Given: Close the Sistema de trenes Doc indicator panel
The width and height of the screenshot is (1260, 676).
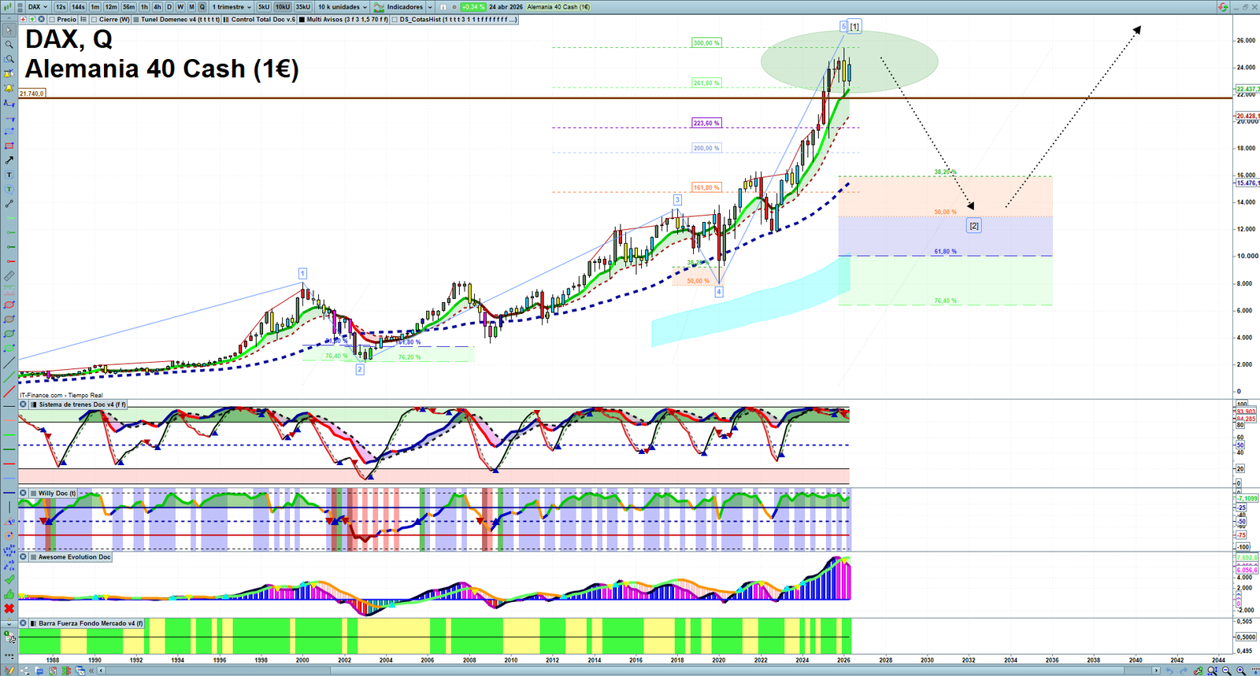Looking at the screenshot, I should [x=23, y=404].
